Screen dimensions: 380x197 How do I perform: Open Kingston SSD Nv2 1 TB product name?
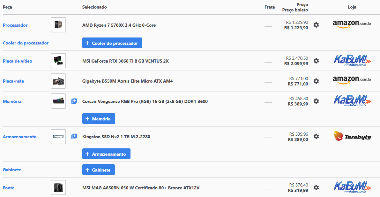coord(116,137)
